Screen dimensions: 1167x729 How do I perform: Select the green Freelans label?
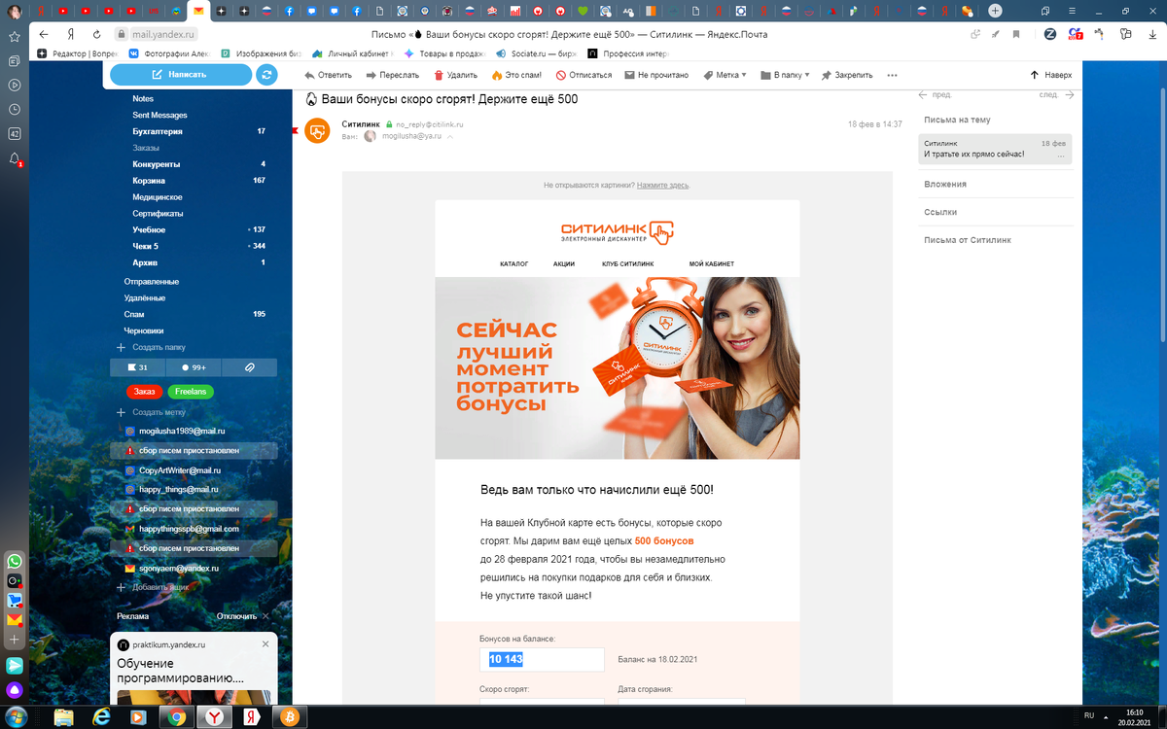coord(191,392)
